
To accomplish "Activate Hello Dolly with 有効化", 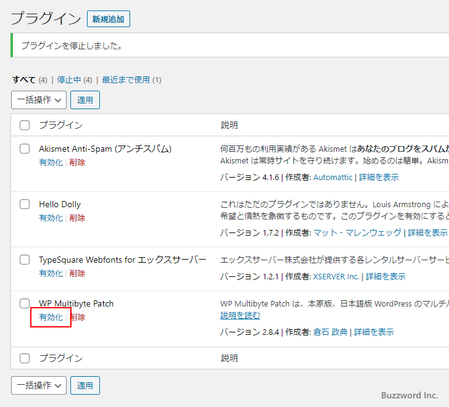I will coord(51,218).
